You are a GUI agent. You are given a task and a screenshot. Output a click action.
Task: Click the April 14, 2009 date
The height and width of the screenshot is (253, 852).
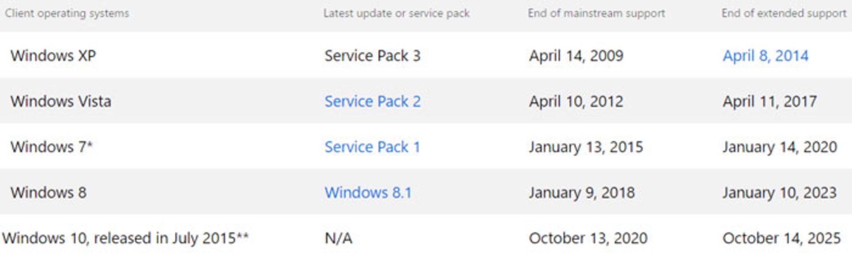576,56
